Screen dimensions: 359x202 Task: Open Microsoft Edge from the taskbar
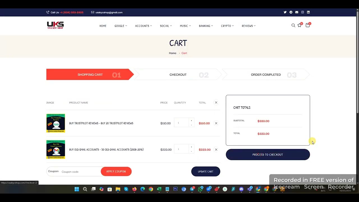coord(142,189)
